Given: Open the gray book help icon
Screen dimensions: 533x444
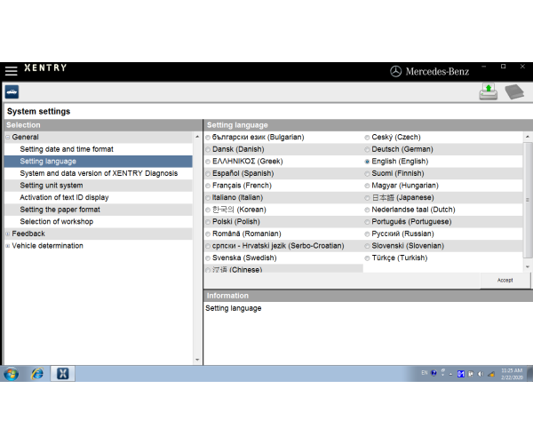Looking at the screenshot, I should (x=514, y=91).
